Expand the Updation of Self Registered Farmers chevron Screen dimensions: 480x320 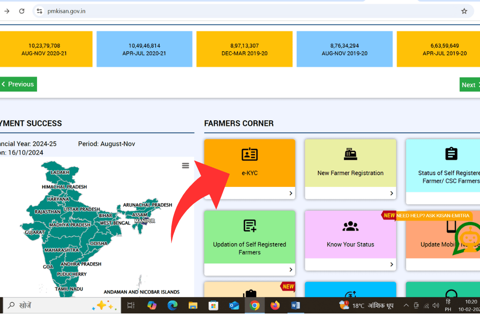291,269
